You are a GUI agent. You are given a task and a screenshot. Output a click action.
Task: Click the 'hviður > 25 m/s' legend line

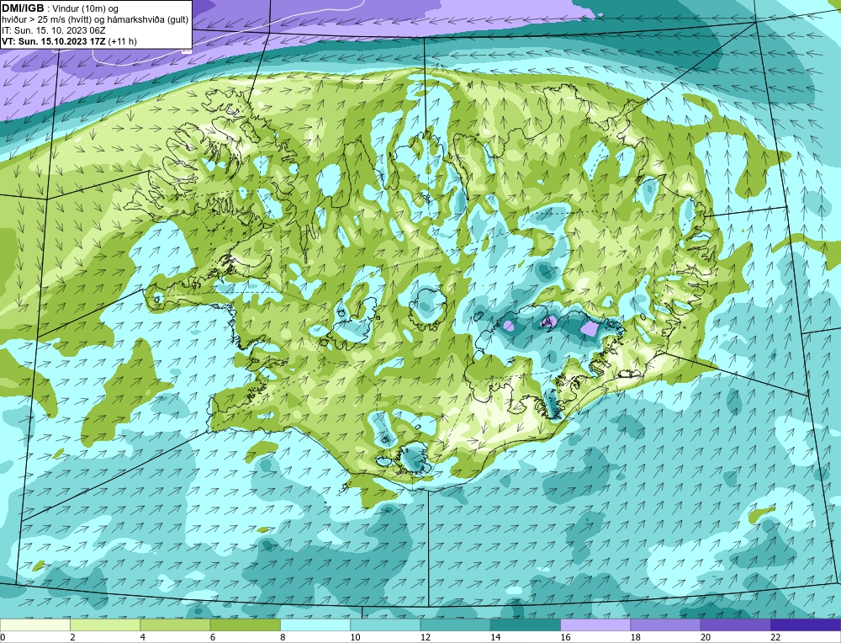(95, 19)
